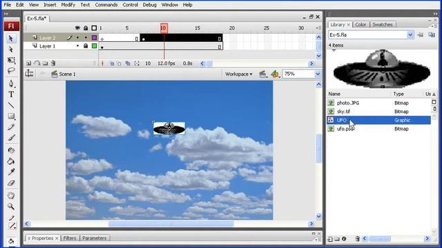Click the Insert Layer icon below timeline
This screenshot has height=248, width=442.
[x=28, y=63]
